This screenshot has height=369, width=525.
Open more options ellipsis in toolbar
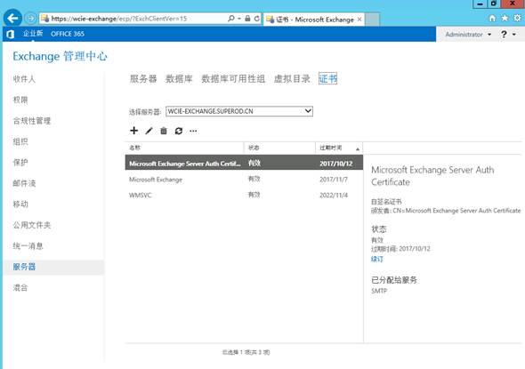tap(193, 131)
